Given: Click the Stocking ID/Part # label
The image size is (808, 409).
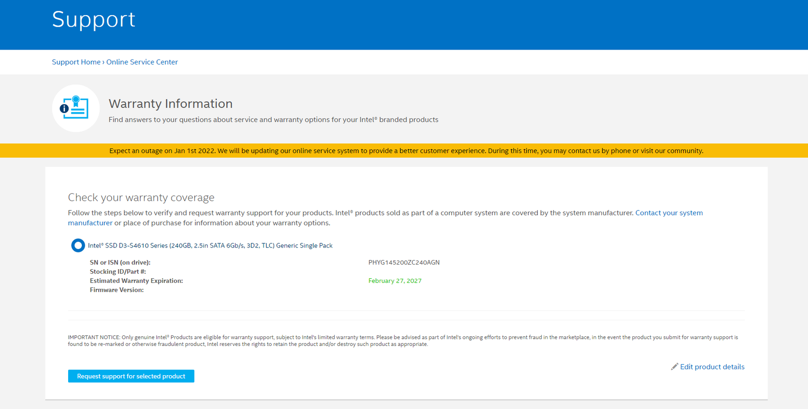Looking at the screenshot, I should click(118, 272).
